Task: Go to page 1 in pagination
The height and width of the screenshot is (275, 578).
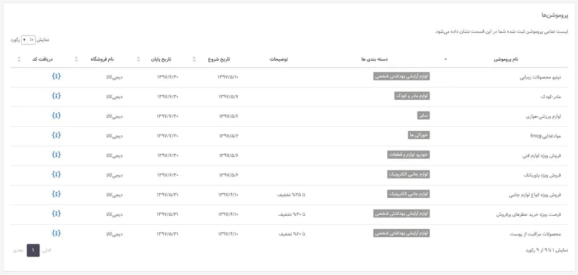Action: point(33,250)
